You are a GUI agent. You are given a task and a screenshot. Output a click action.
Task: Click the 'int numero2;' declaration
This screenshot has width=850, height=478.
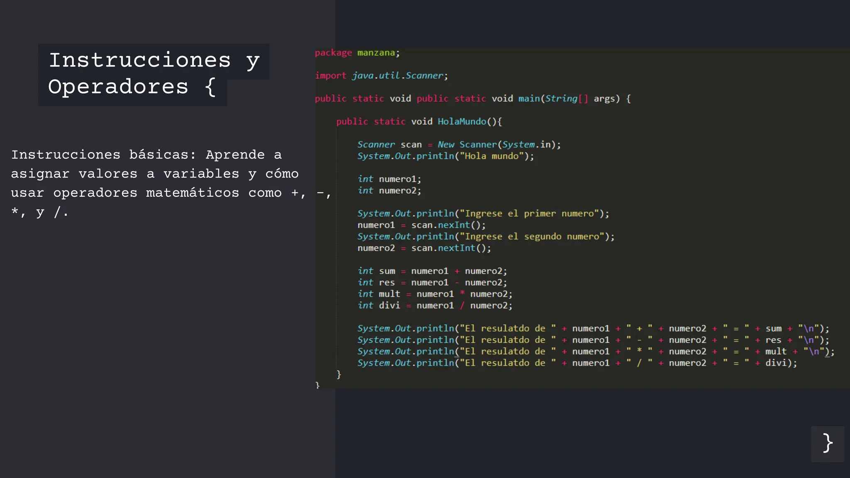pos(389,190)
